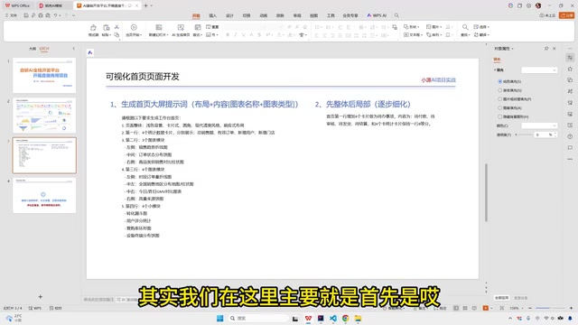Click the three-dots more icon in right sidebar
Viewport: 578px width, 325px height.
pyautogui.click(x=570, y=159)
